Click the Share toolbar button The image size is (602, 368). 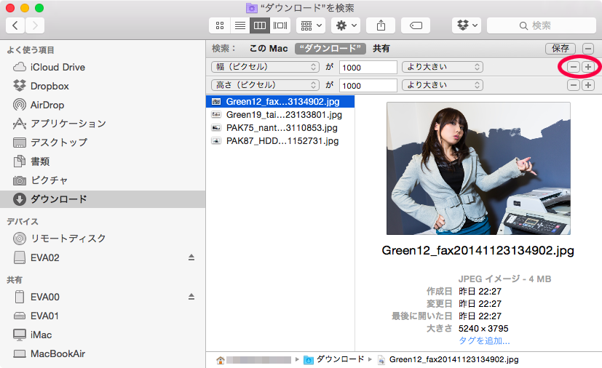click(381, 25)
